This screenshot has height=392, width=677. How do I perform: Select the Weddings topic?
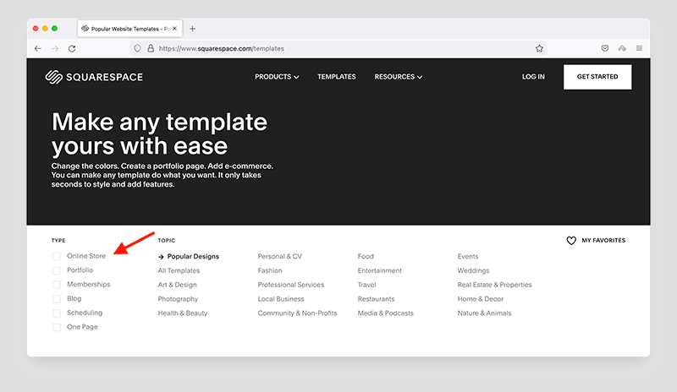(474, 271)
